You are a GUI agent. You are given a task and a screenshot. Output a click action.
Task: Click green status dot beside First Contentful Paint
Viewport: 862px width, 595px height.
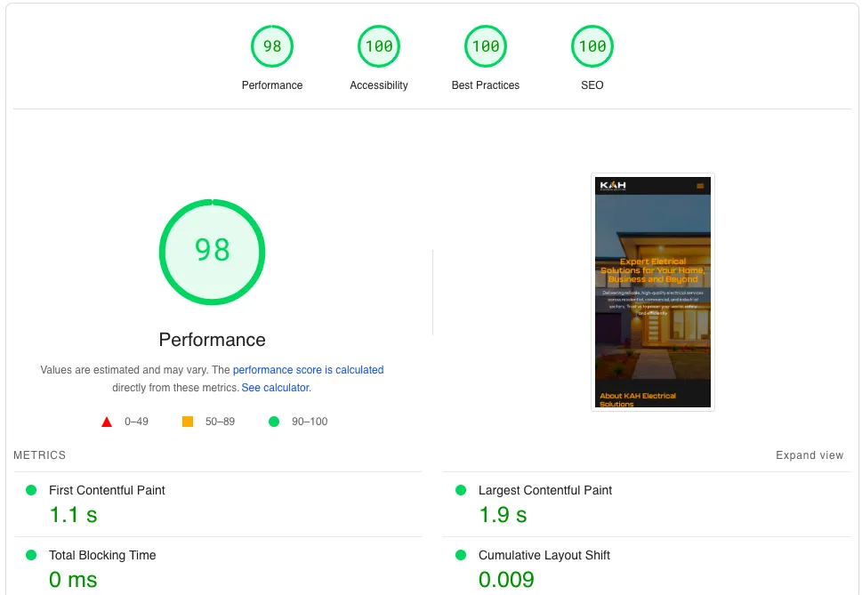[x=31, y=490]
